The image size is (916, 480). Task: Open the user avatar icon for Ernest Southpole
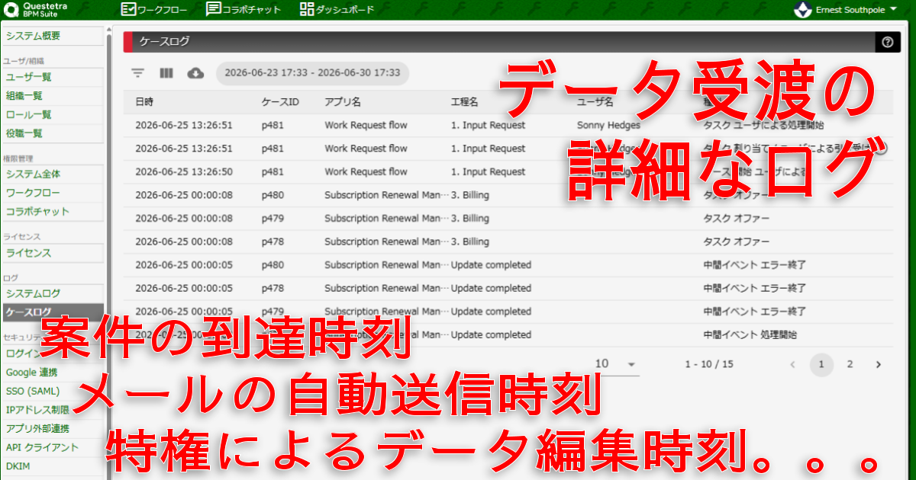click(803, 10)
